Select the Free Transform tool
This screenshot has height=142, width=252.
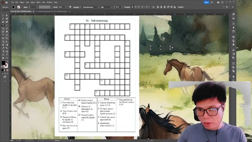(7, 38)
